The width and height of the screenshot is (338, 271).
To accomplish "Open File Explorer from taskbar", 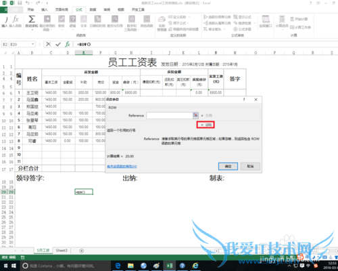I will (x=130, y=266).
